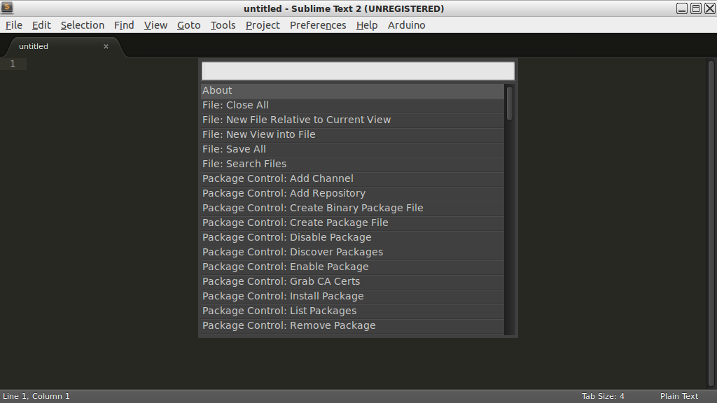Open the Help menu
This screenshot has width=717, height=403.
click(x=367, y=25)
